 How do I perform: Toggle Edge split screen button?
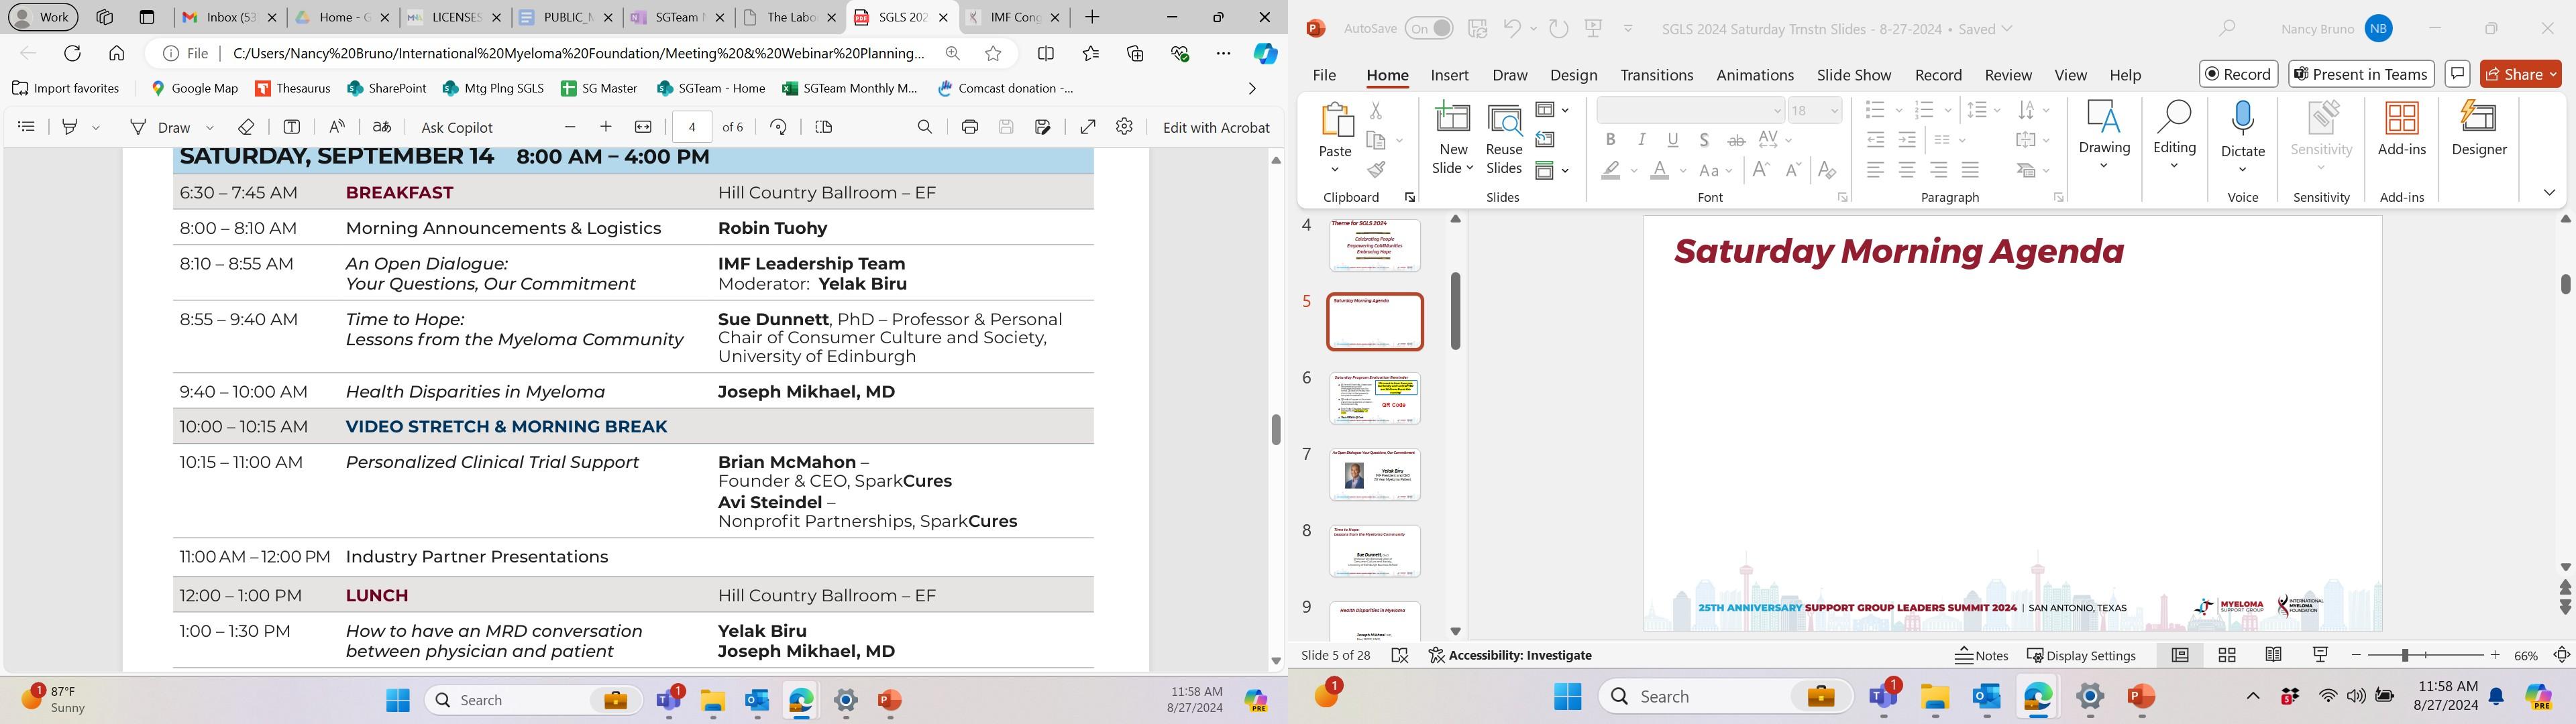[1046, 53]
